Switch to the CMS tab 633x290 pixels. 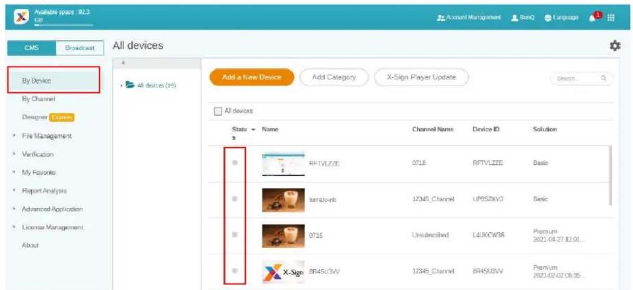32,47
